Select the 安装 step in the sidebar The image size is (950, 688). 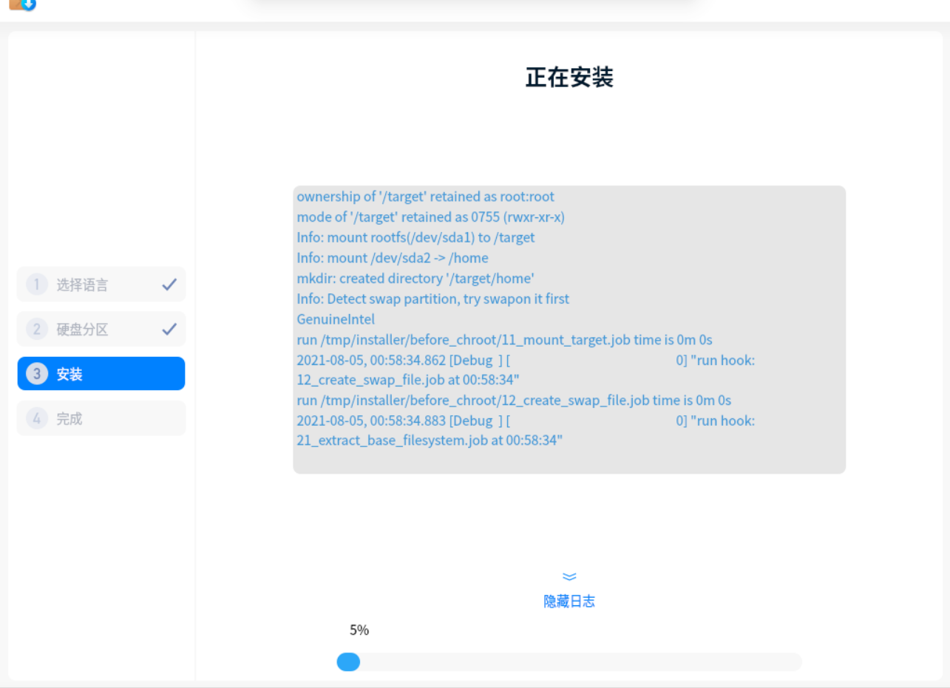tap(101, 373)
